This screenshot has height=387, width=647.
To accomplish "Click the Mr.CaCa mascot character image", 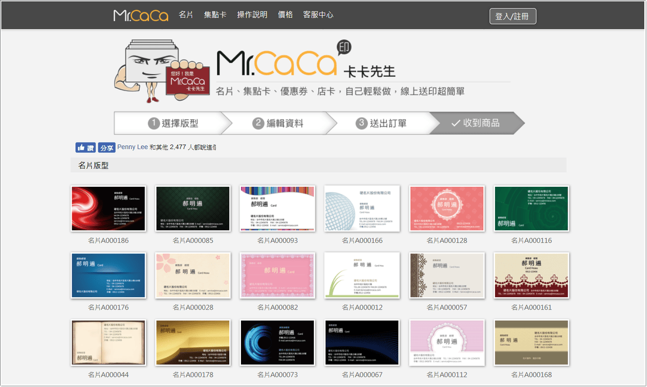I will 162,70.
